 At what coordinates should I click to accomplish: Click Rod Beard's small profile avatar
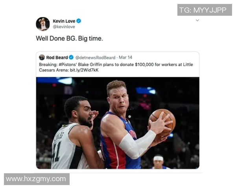[42, 57]
